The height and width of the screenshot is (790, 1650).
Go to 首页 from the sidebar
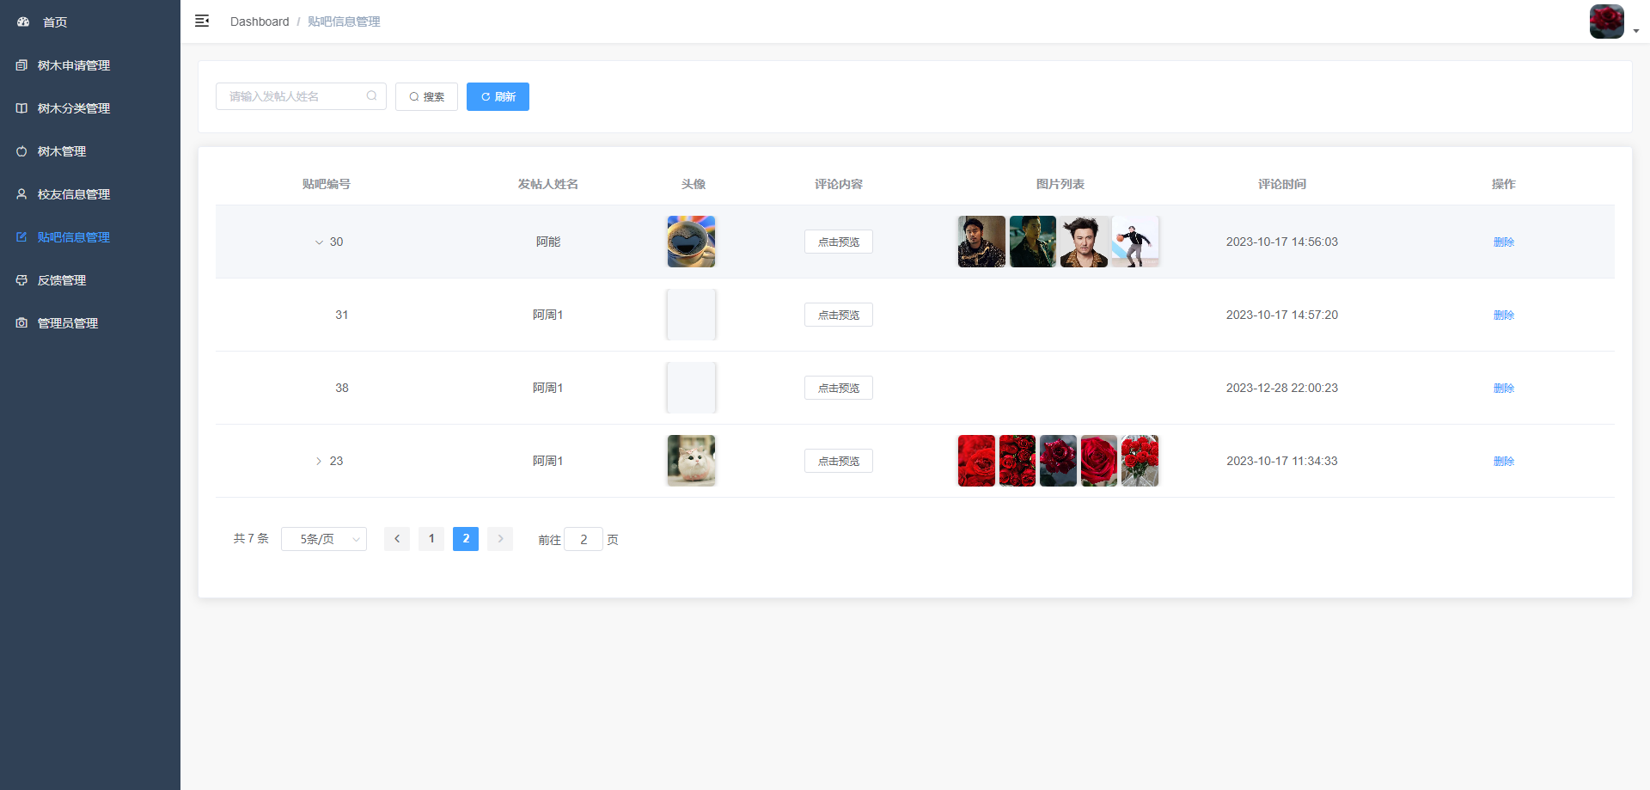point(55,22)
